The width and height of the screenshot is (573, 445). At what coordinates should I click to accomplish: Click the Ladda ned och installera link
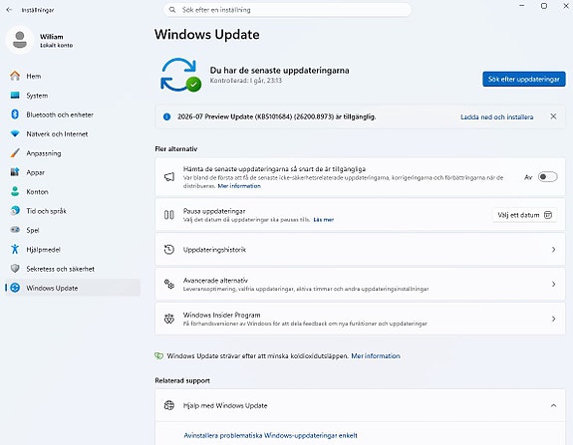496,116
